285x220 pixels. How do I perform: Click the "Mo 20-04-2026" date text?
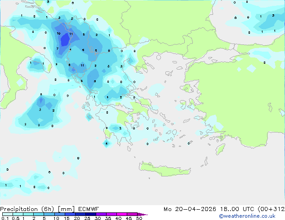tap(190, 209)
